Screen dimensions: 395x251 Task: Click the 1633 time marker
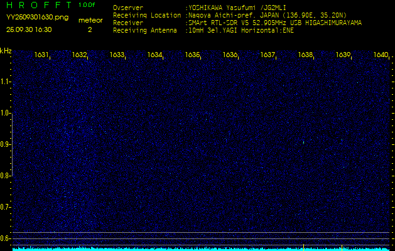pos(117,55)
